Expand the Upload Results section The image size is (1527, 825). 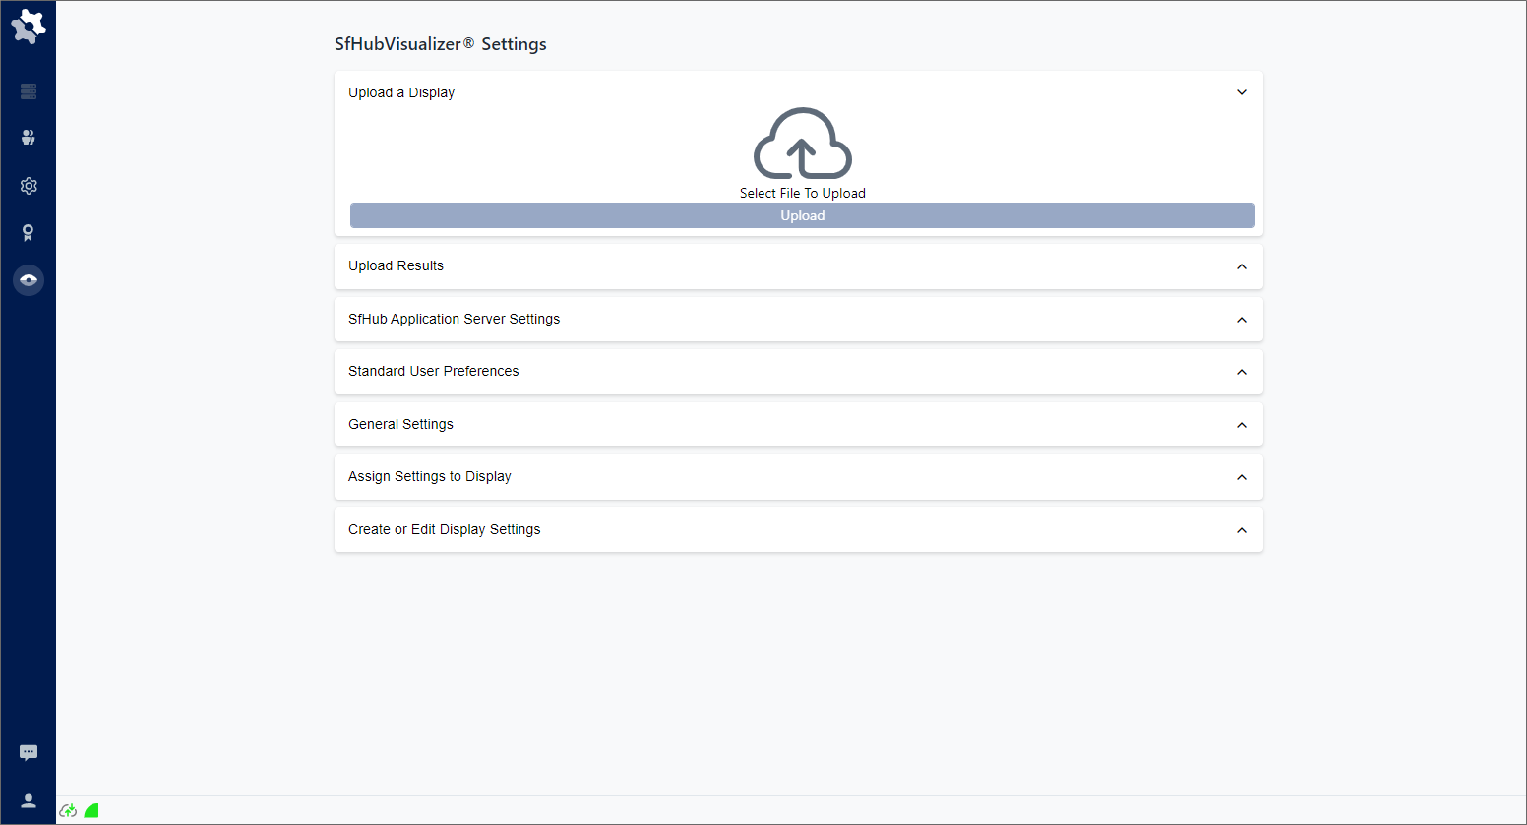tap(1241, 266)
